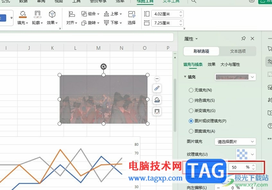Increase transparency with the up spinner
Viewport: 272px width, 190px height.
253,166
